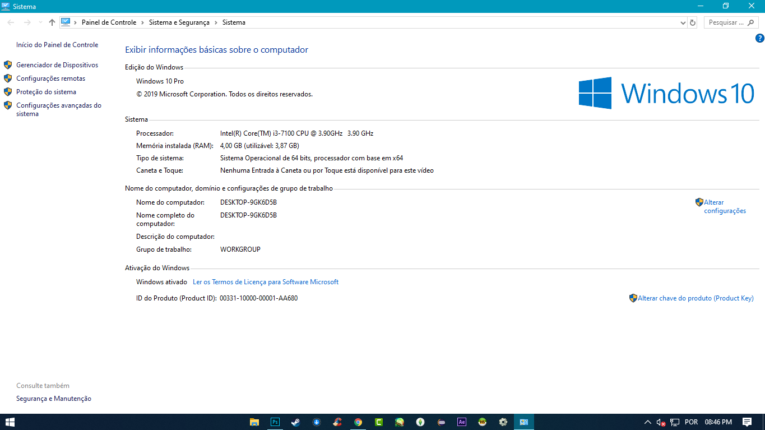Click the product ID 00331-10000-00001-AA680

[258, 298]
